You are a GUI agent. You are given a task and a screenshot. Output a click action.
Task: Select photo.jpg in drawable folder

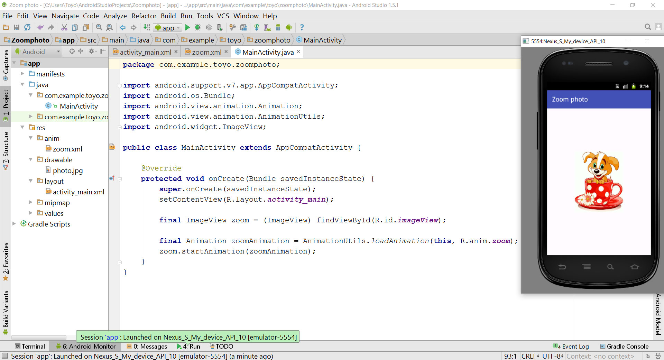point(68,170)
